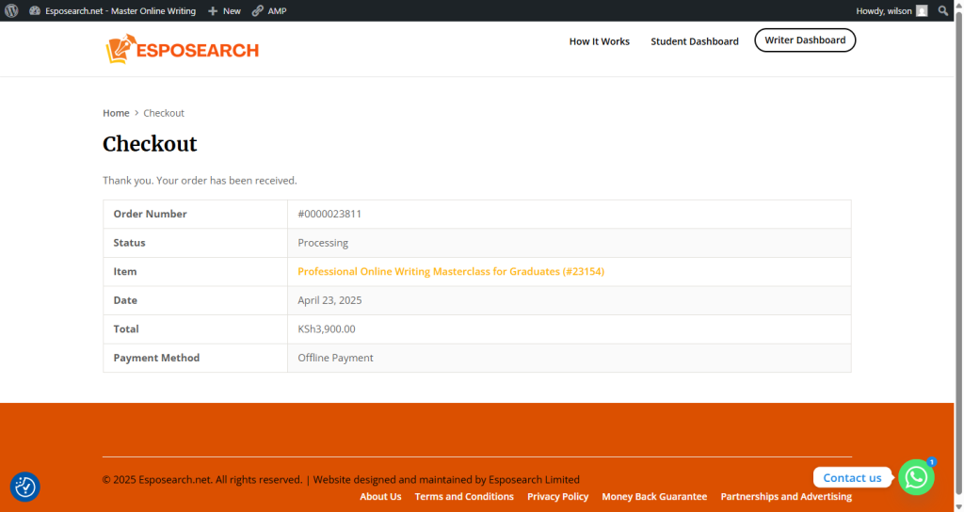Click the Esposearch logo
The width and height of the screenshot is (964, 512).
point(182,49)
